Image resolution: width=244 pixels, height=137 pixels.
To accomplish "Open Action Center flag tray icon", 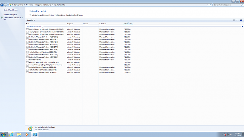I will pos(225,135).
